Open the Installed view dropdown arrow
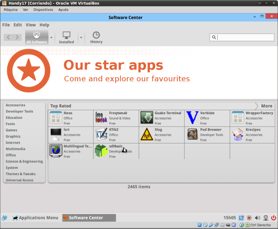This screenshot has width=278, height=229. 81,37
